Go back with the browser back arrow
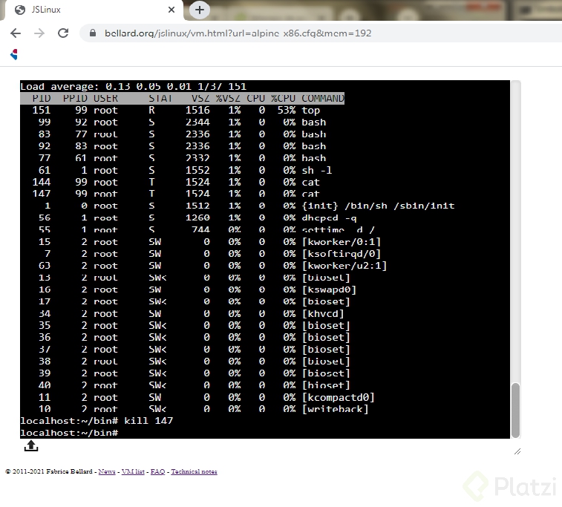Image resolution: width=562 pixels, height=507 pixels. point(16,33)
